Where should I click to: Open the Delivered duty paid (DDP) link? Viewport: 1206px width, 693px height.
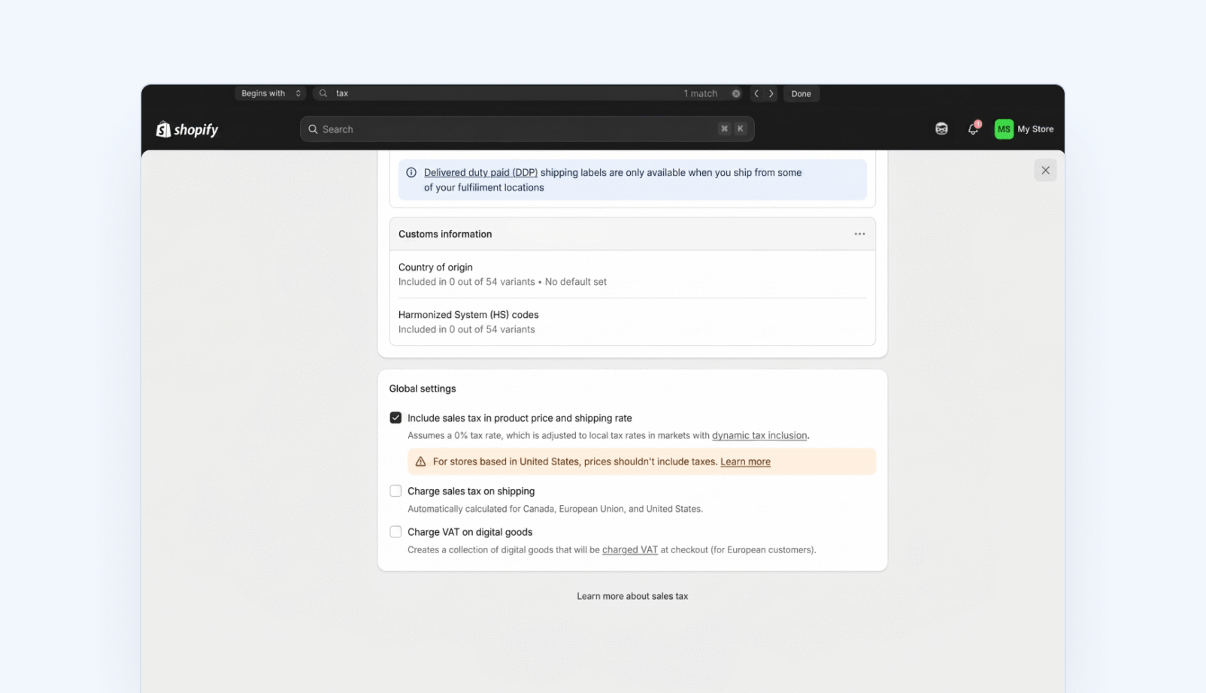click(x=480, y=173)
